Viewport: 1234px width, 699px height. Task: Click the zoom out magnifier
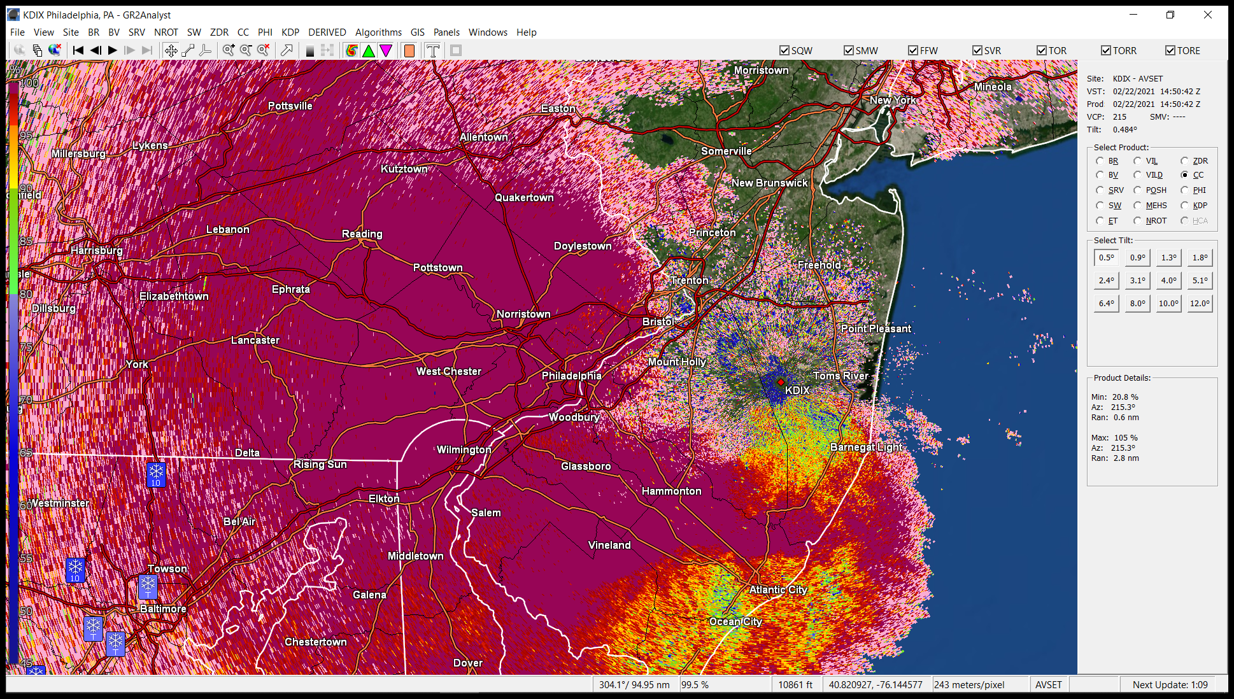[x=246, y=50]
